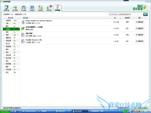
Task: Click the Internet Explorer quick launch icon
Action: click(12, 111)
